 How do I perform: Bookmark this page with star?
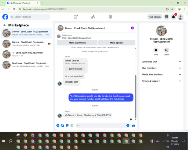[x=172, y=9]
